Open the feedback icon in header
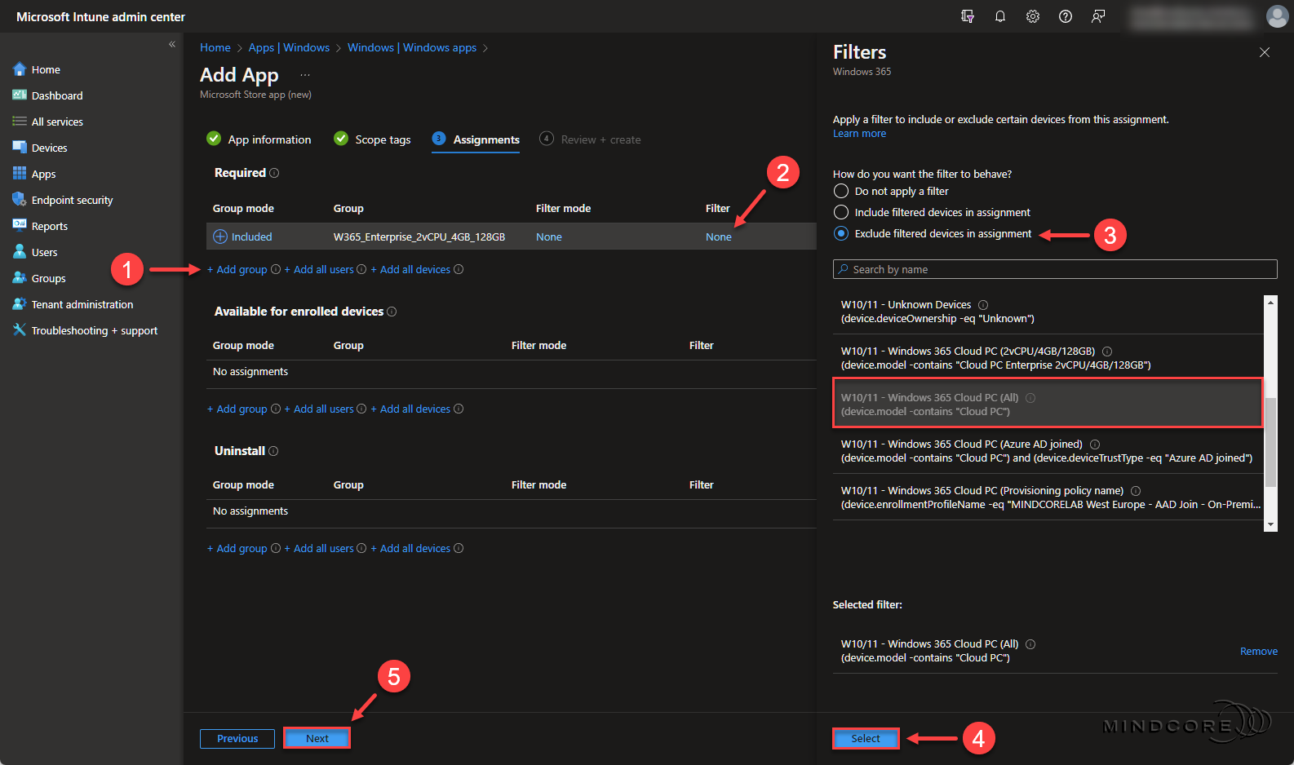 coord(1098,16)
